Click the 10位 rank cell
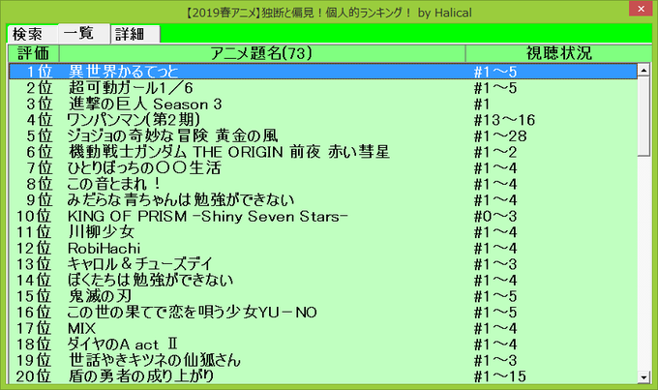Viewport: 658px width, 390px height. (x=34, y=216)
